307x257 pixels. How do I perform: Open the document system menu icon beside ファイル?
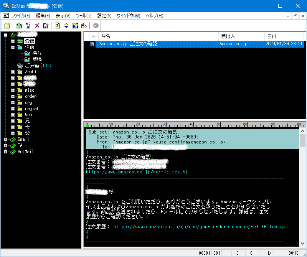(x=6, y=15)
